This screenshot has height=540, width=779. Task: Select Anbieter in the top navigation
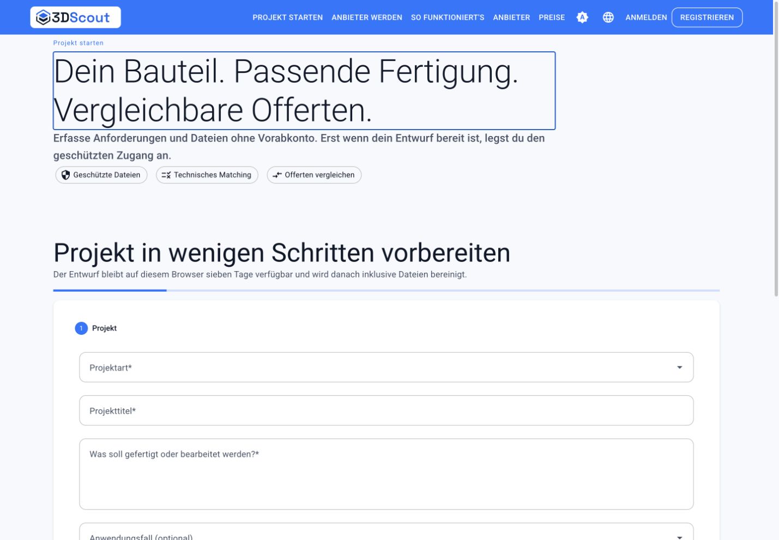pos(511,17)
